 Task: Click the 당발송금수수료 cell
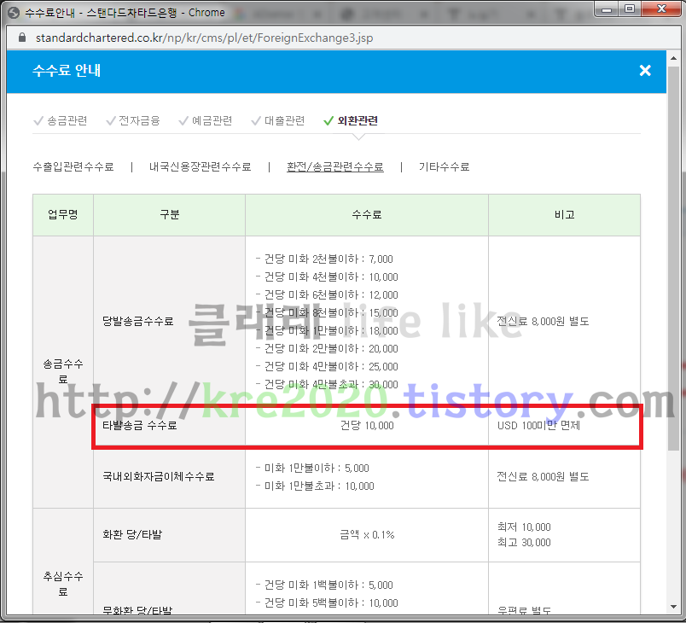coord(169,321)
